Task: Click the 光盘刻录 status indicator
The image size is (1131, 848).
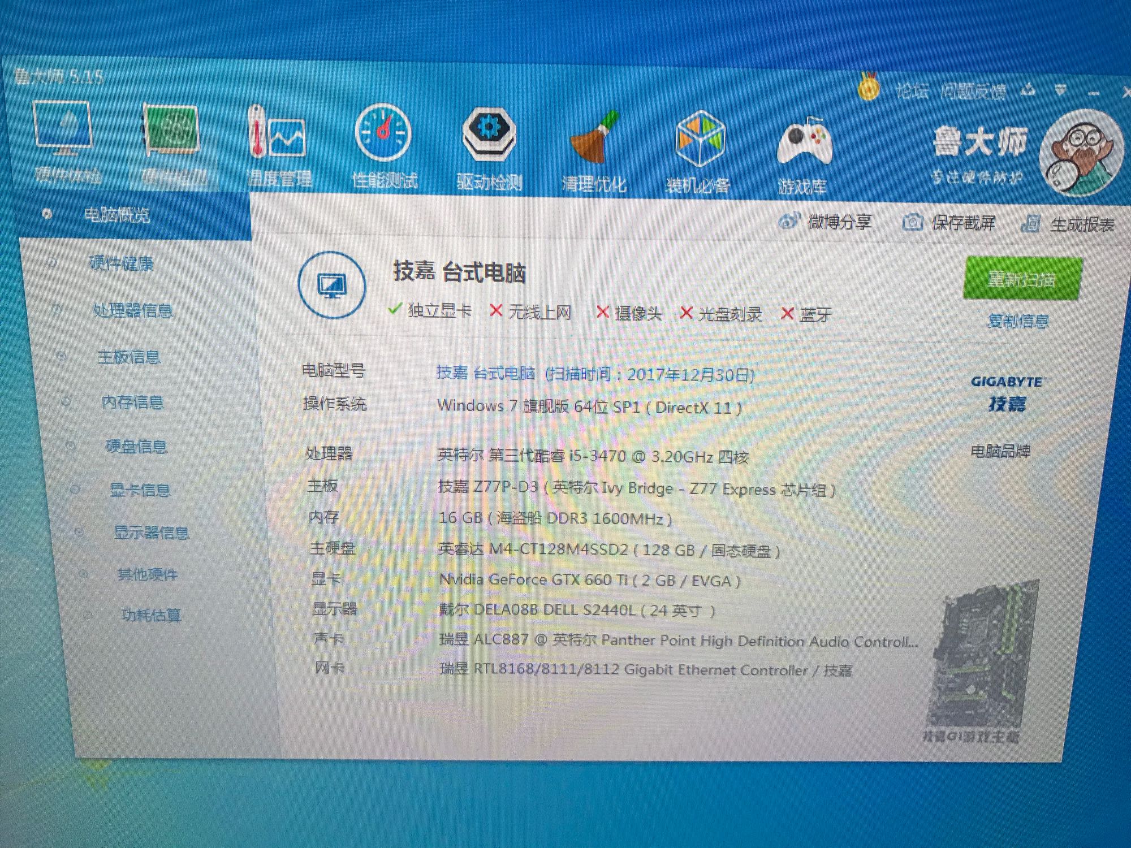Action: click(722, 314)
